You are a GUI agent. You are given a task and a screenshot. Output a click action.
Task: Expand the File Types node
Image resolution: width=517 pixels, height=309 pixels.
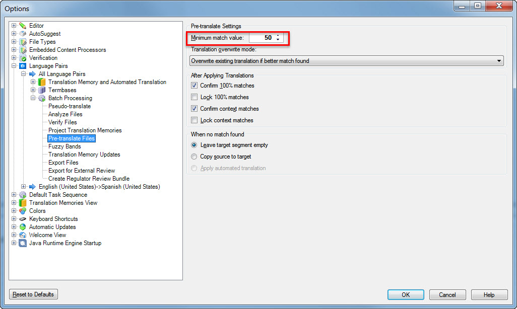[x=14, y=42]
